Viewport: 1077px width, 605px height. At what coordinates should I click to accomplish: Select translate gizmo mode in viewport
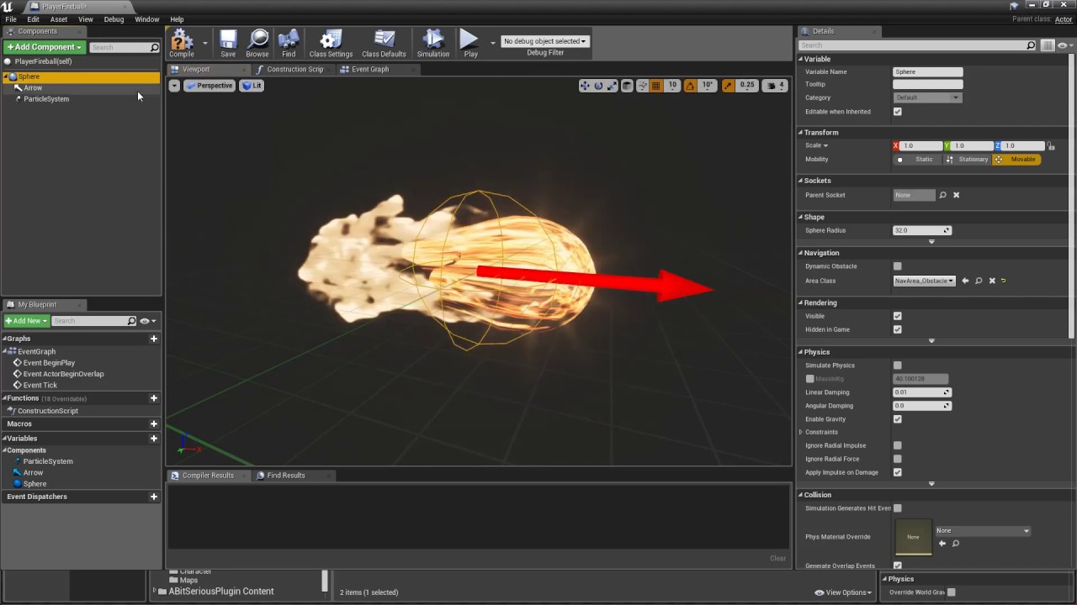click(x=585, y=86)
